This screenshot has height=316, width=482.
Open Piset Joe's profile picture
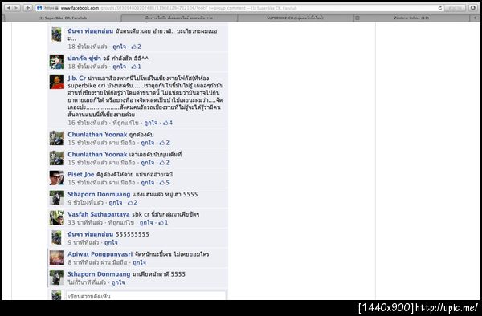[57, 178]
